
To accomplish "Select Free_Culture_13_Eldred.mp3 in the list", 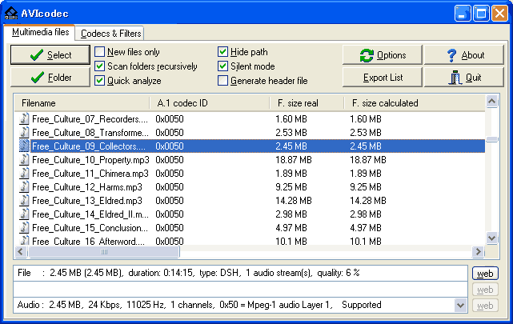I will pyautogui.click(x=87, y=201).
